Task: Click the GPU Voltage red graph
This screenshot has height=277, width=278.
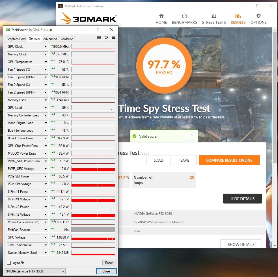Action: [x=93, y=237]
